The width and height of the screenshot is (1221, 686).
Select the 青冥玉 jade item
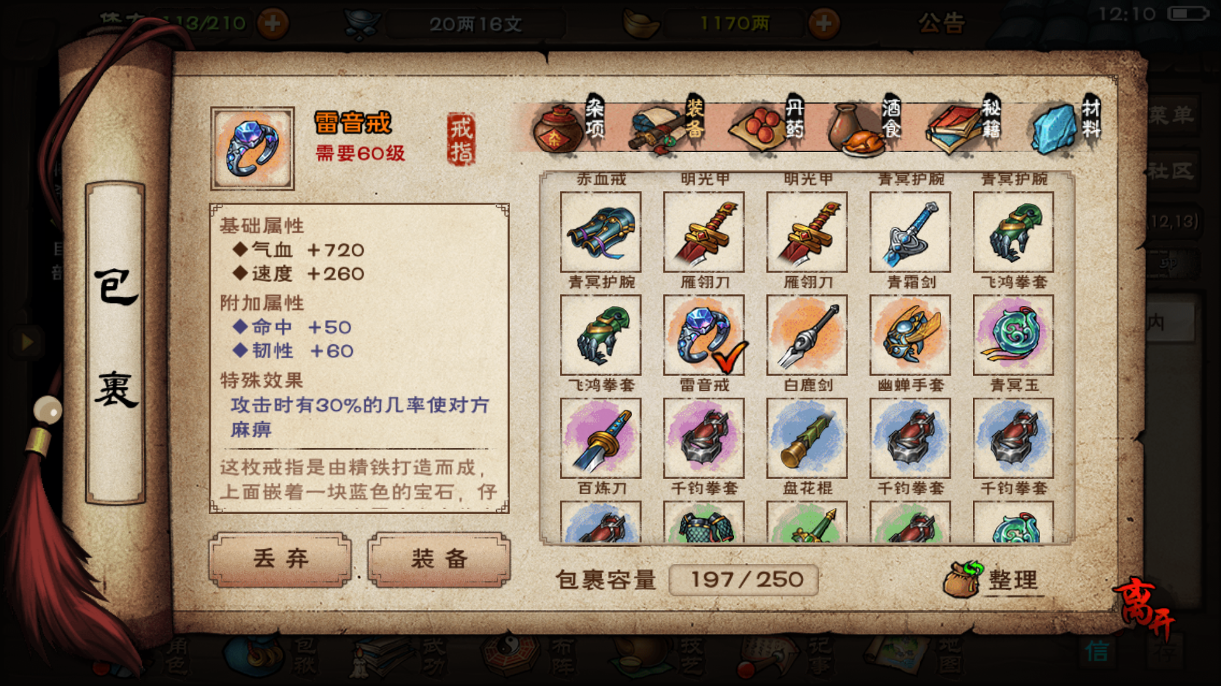(1013, 335)
